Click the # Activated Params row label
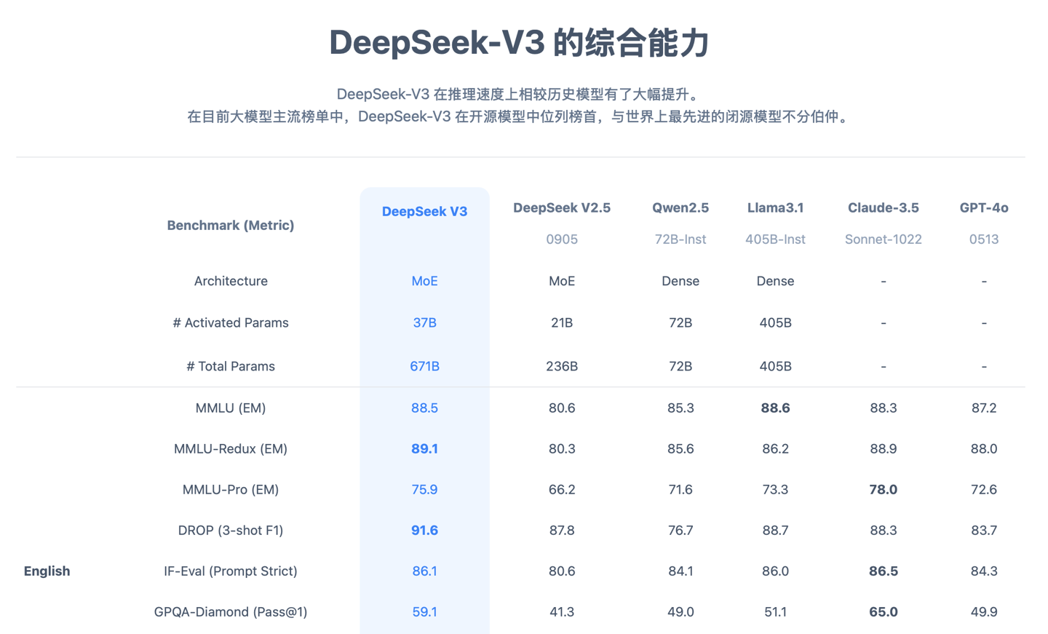The image size is (1048, 634). (x=230, y=323)
